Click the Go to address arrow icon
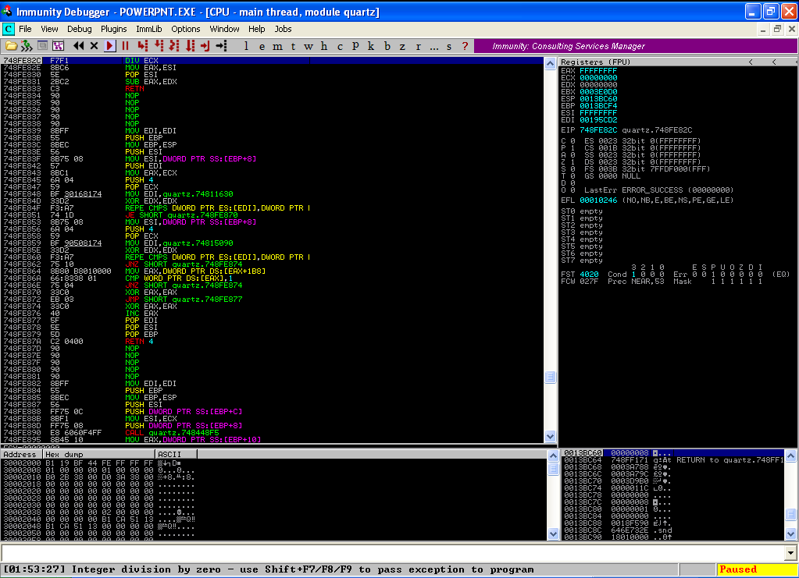This screenshot has width=799, height=578. point(221,46)
